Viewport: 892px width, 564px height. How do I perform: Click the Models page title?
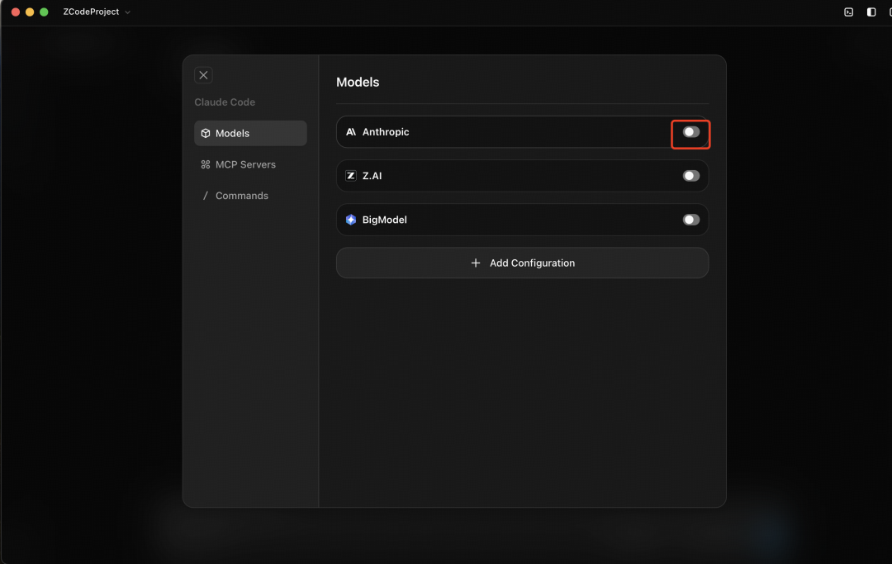tap(358, 82)
